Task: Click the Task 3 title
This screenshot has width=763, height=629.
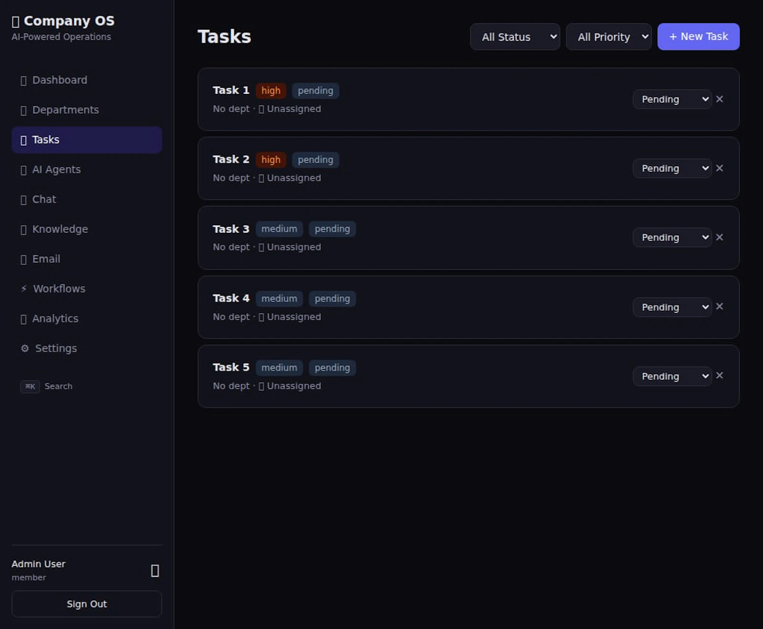Action: [x=231, y=229]
